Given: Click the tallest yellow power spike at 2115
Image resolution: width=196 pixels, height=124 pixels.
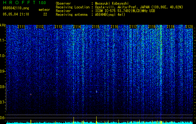Looking at the screenshot, I should [x=96, y=120].
